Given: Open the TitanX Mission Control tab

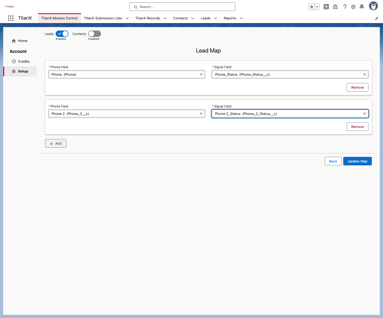Looking at the screenshot, I should pyautogui.click(x=59, y=18).
